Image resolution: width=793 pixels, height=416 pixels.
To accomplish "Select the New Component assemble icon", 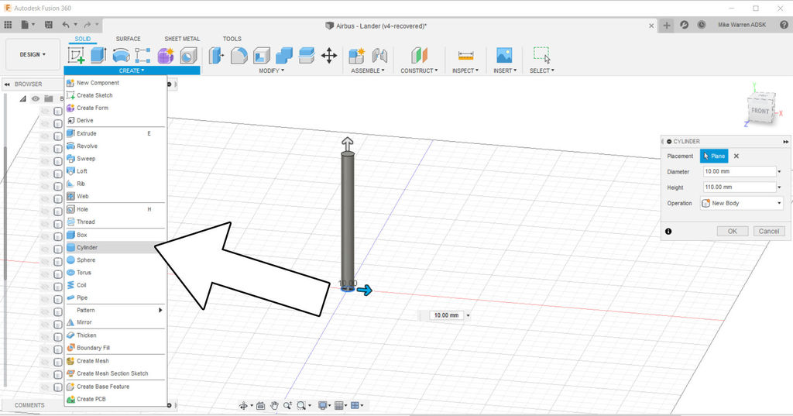I will click(x=356, y=55).
